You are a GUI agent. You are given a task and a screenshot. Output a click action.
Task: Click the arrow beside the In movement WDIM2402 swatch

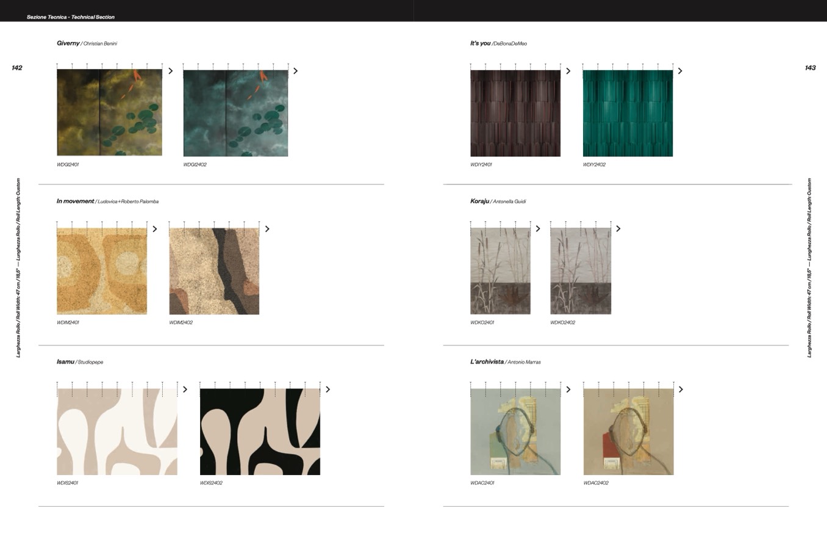tap(267, 229)
